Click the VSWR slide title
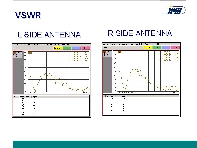The height and width of the screenshot is (148, 197). [28, 15]
